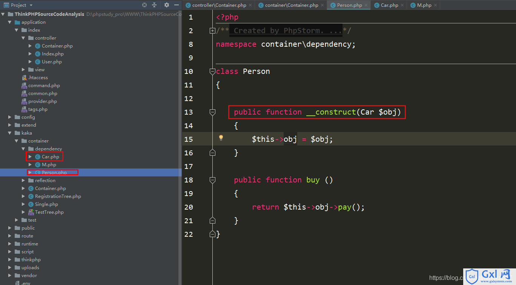Select M.php in dependency folder
The height and width of the screenshot is (285, 516).
tap(49, 165)
